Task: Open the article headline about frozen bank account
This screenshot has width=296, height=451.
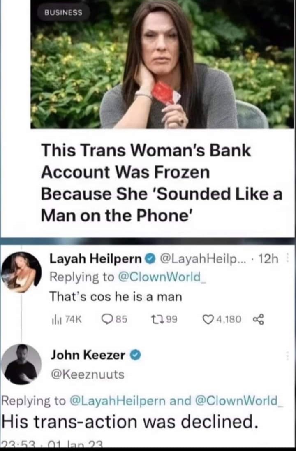Action: 162,183
